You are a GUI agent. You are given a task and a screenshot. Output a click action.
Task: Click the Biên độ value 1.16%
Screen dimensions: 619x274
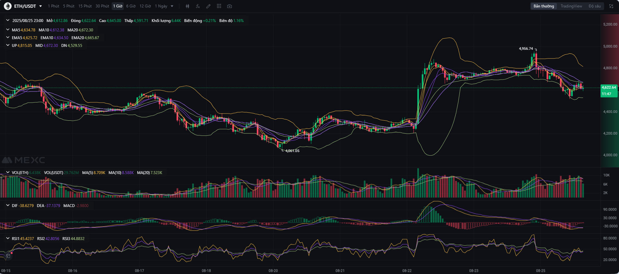click(239, 20)
